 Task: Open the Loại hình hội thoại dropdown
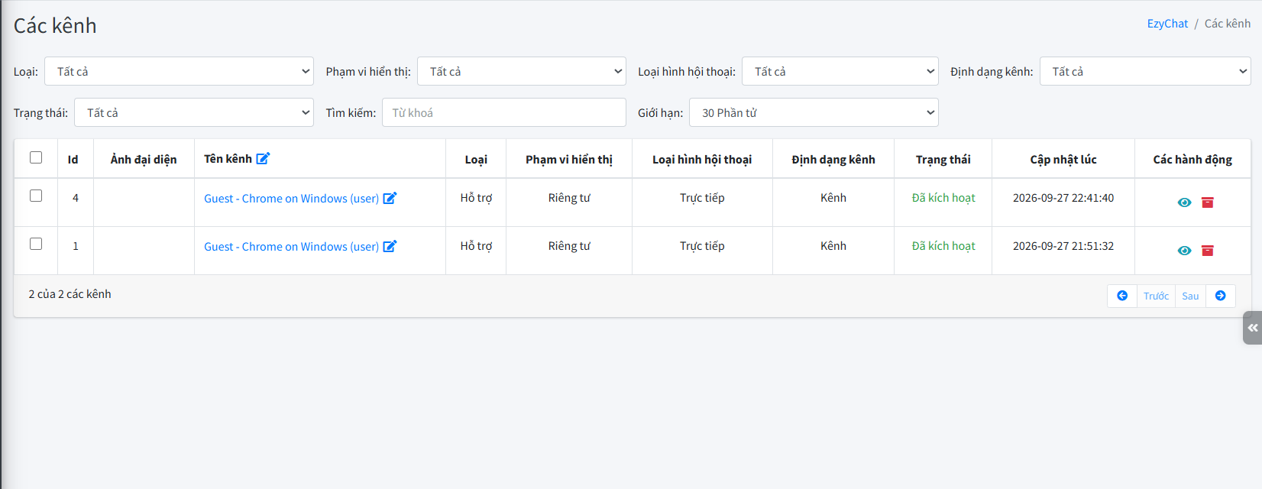coord(840,71)
